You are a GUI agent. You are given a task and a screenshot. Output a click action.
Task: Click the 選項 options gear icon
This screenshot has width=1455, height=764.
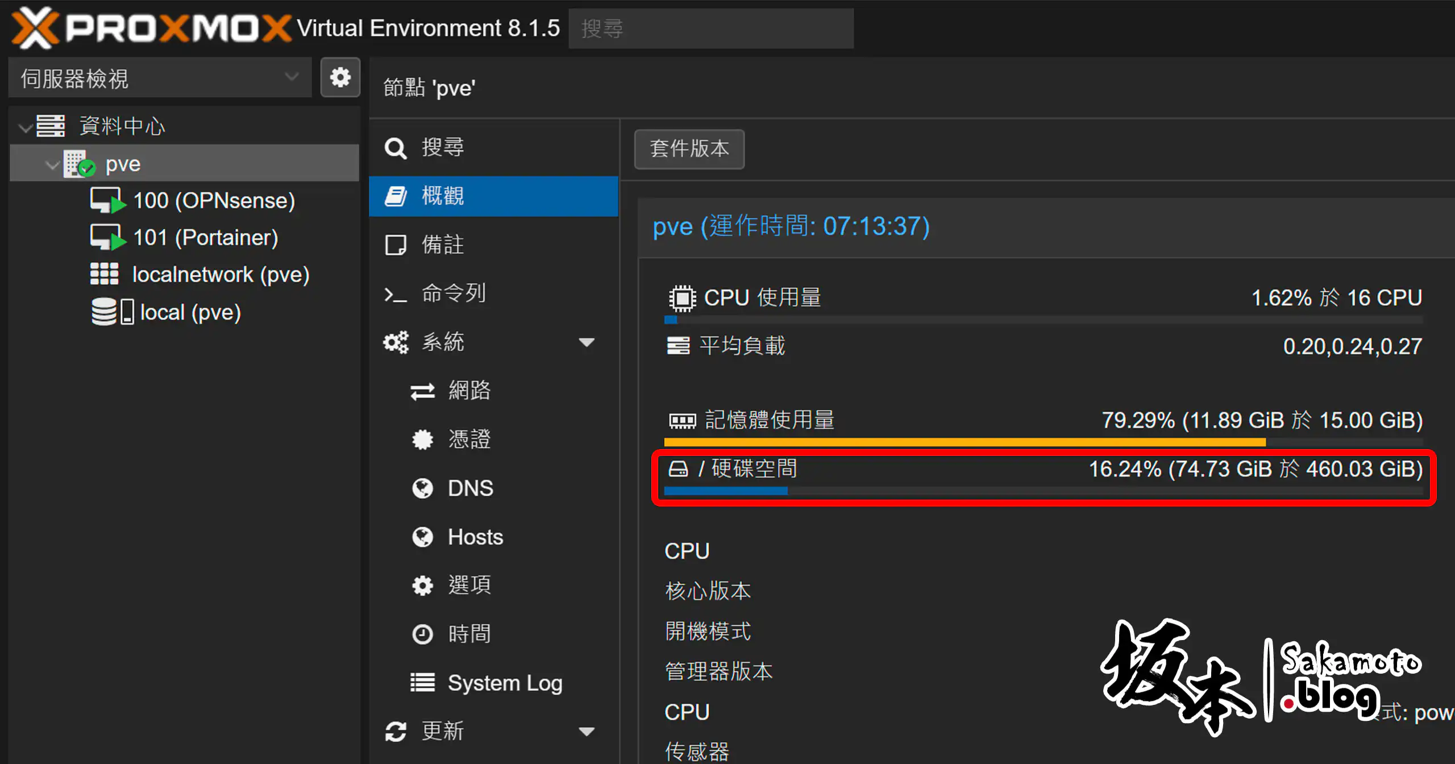point(423,585)
